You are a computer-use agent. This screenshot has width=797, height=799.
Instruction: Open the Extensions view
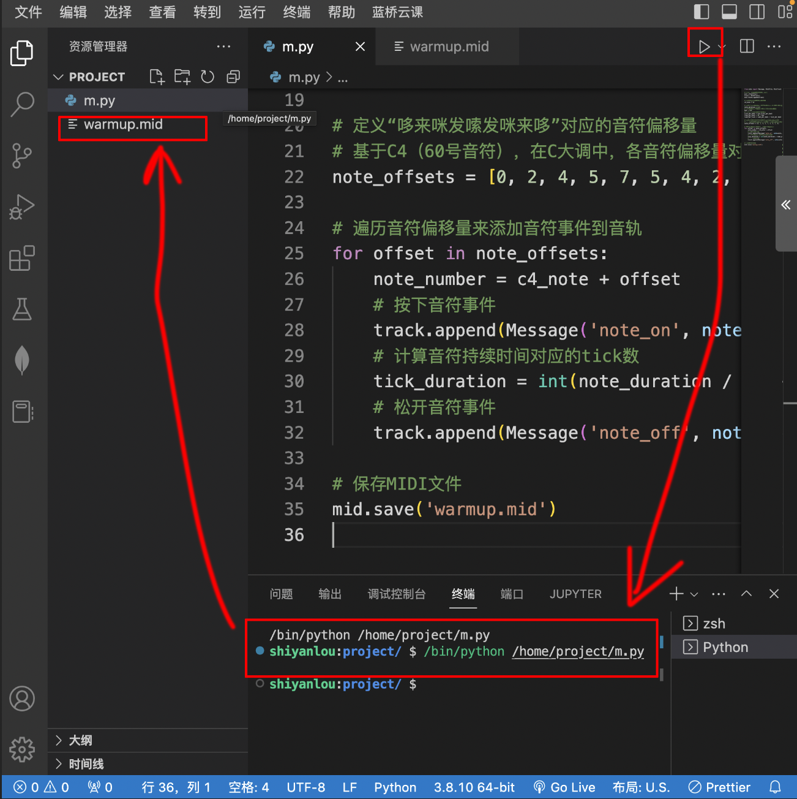point(23,258)
